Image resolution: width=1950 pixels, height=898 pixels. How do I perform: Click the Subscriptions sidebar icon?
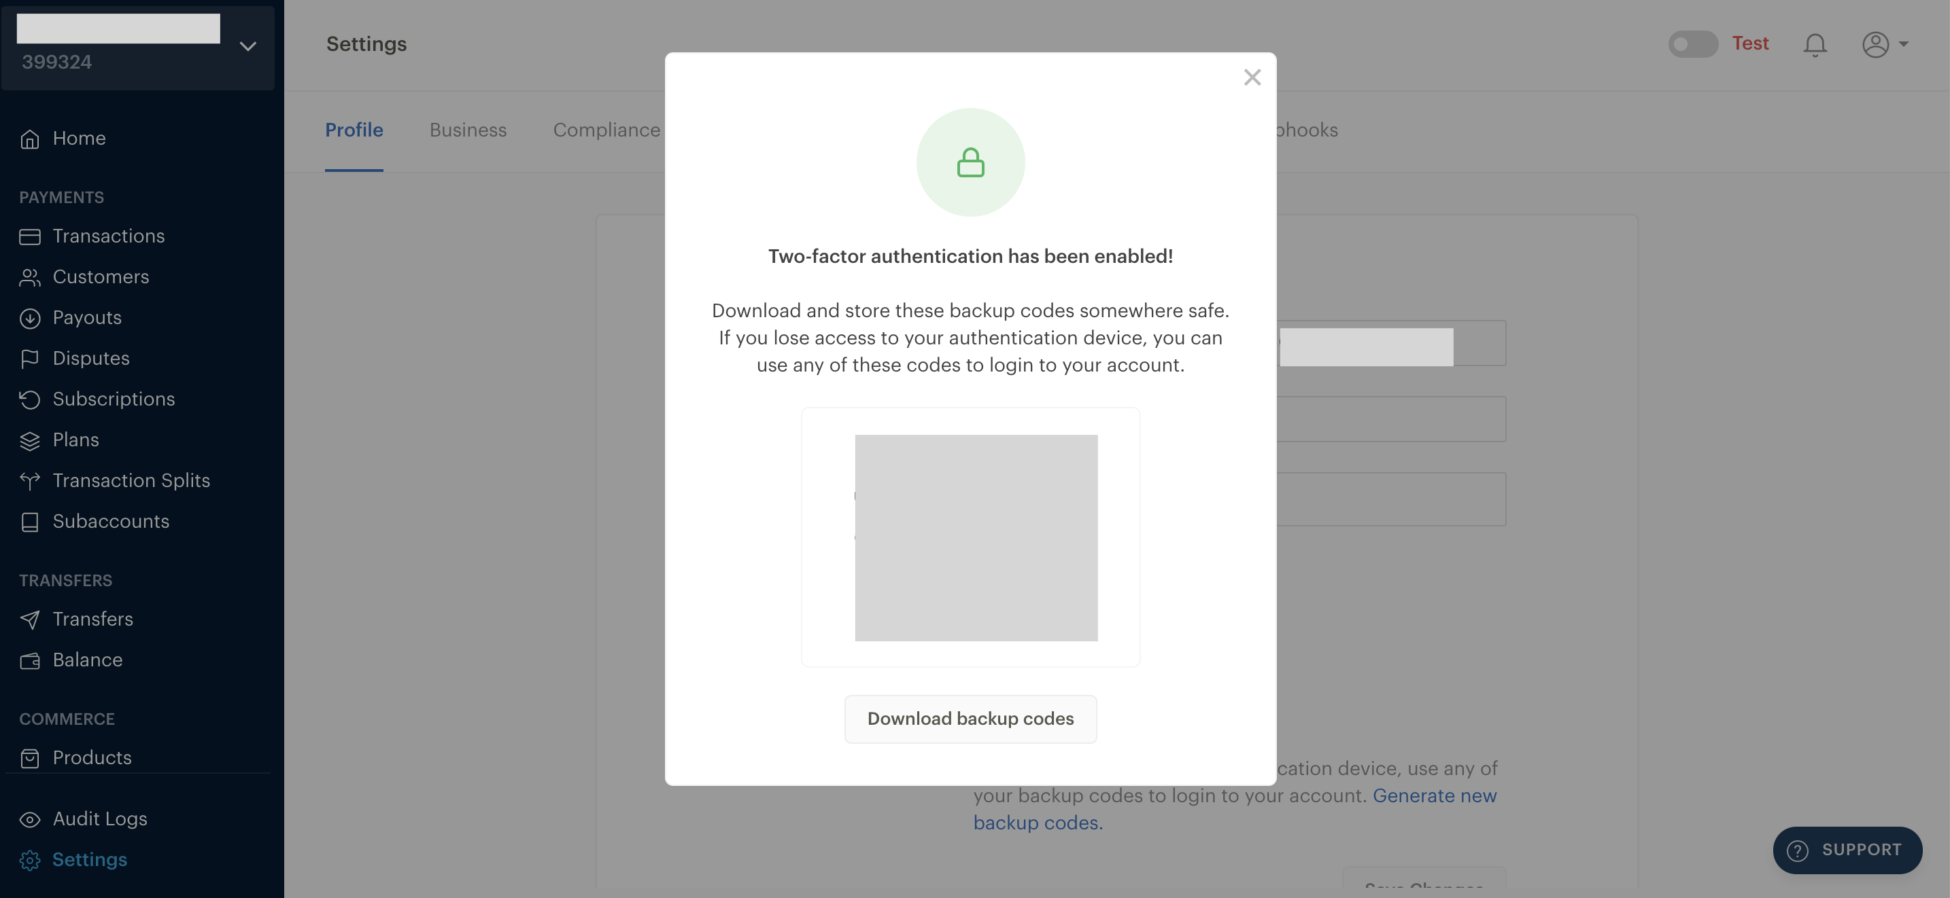click(29, 400)
